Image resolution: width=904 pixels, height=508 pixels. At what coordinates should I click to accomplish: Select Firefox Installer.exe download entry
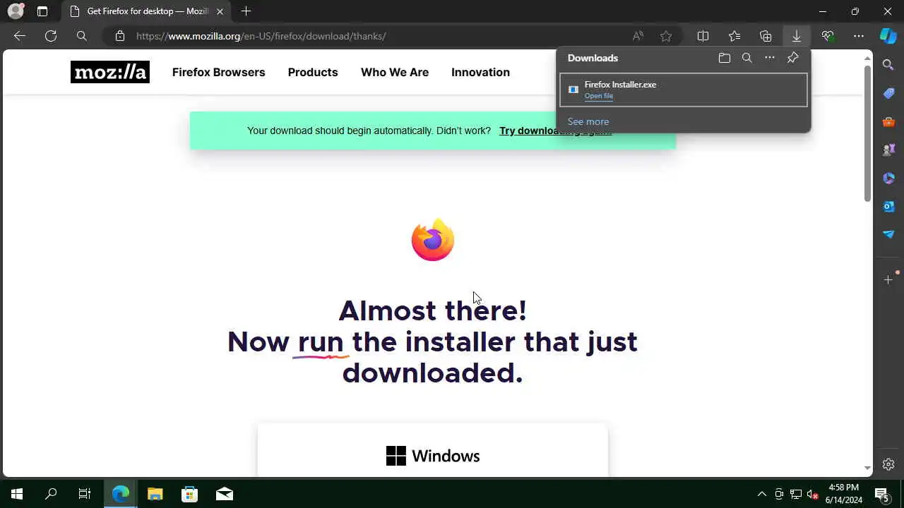tap(684, 90)
